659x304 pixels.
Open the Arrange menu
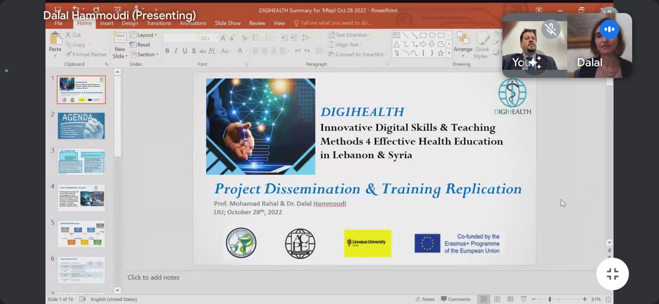[x=463, y=44]
